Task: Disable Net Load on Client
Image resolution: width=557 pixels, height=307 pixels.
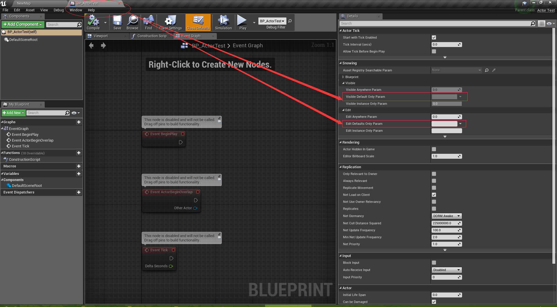Action: pos(434,195)
